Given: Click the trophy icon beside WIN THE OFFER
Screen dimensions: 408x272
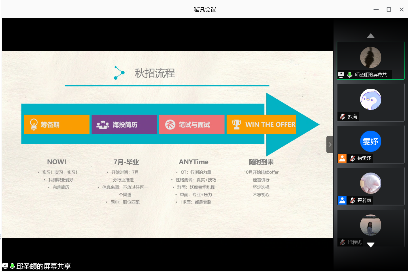Looking at the screenshot, I should click(x=236, y=124).
